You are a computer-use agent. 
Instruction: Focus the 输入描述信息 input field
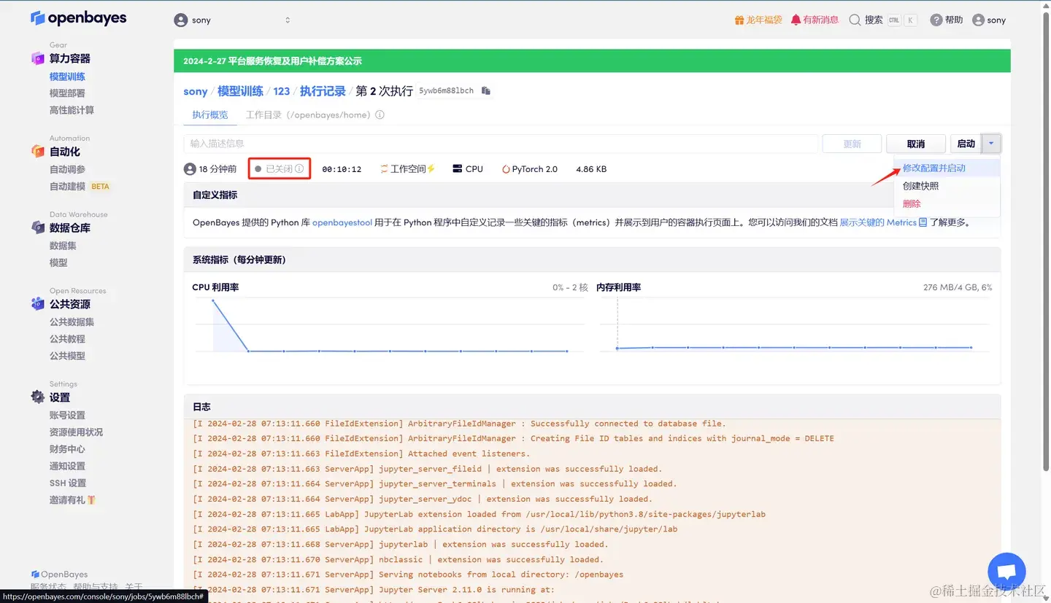point(501,144)
